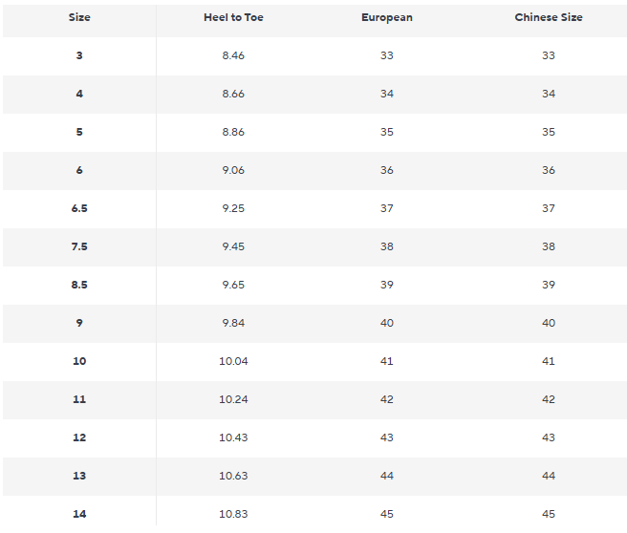Click the Chinese Size column header
Image resolution: width=627 pixels, height=533 pixels.
pyautogui.click(x=549, y=17)
